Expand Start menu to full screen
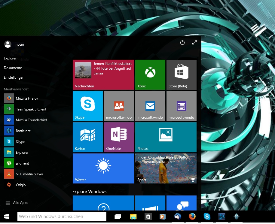275x224 pixels. pyautogui.click(x=194, y=43)
